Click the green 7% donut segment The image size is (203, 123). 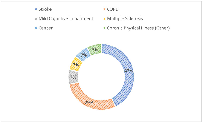(95, 50)
